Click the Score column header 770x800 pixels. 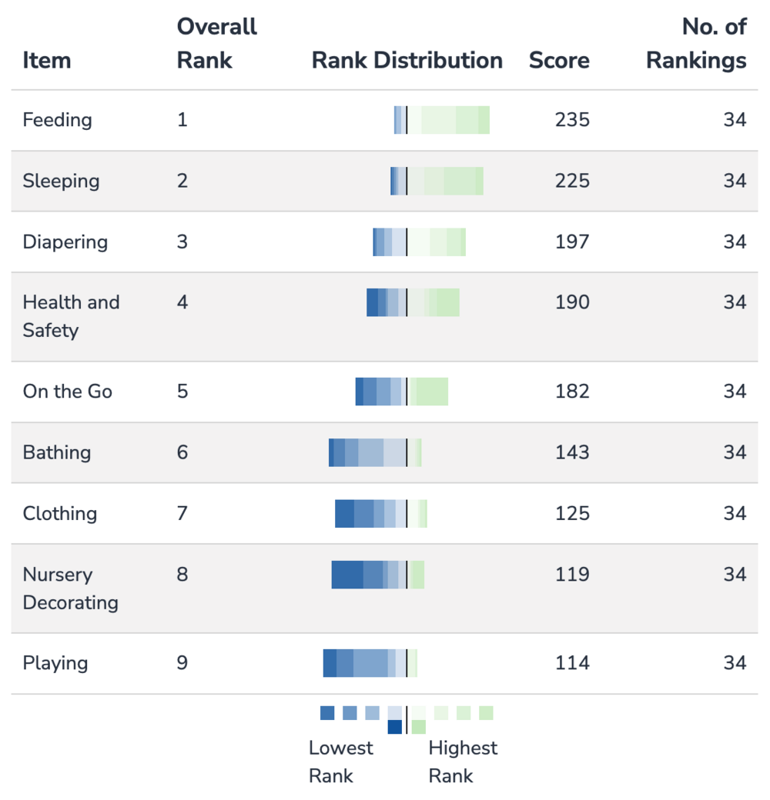[x=559, y=60]
